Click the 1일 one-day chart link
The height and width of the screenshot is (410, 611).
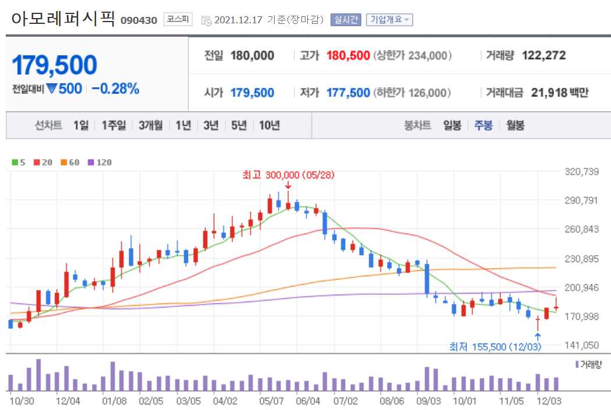(x=80, y=124)
